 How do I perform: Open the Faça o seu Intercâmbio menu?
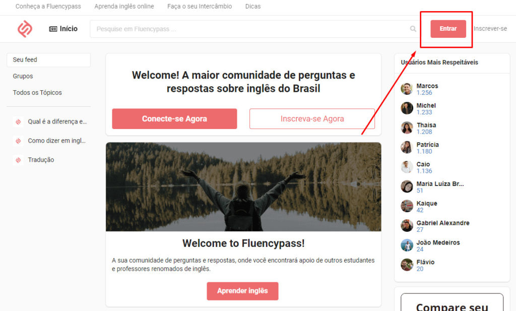(200, 6)
